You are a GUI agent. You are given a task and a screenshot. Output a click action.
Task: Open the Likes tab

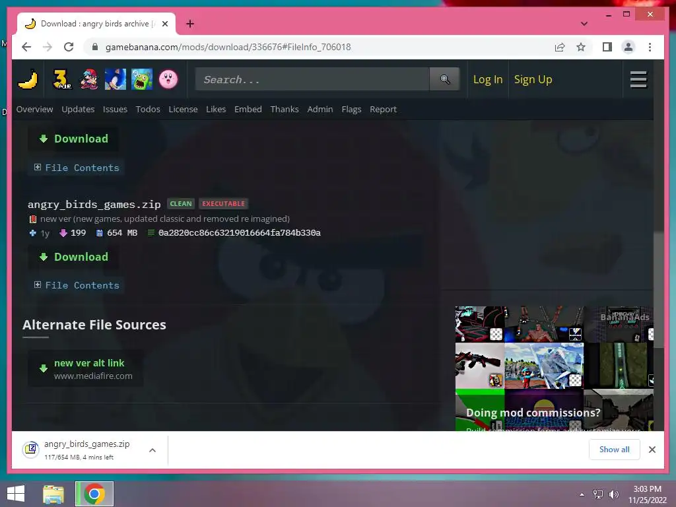216,109
